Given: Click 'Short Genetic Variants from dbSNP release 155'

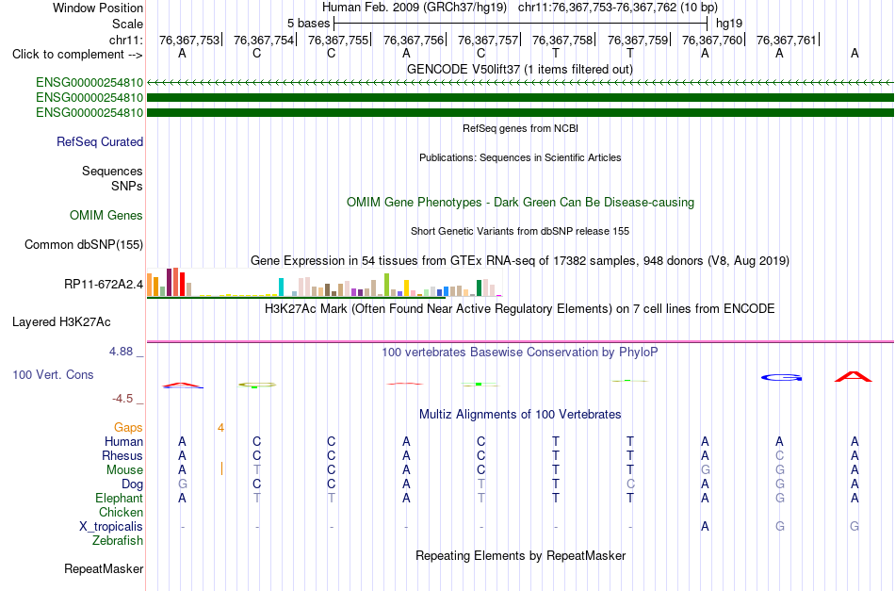Looking at the screenshot, I should point(520,231).
